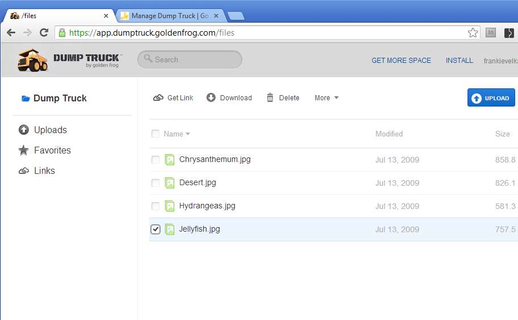518x320 pixels.
Task: Check the Hydrangeas.jpg checkbox
Action: 155,206
